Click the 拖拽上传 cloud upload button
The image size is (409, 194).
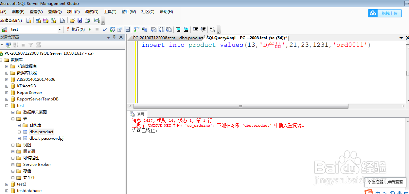384,13
